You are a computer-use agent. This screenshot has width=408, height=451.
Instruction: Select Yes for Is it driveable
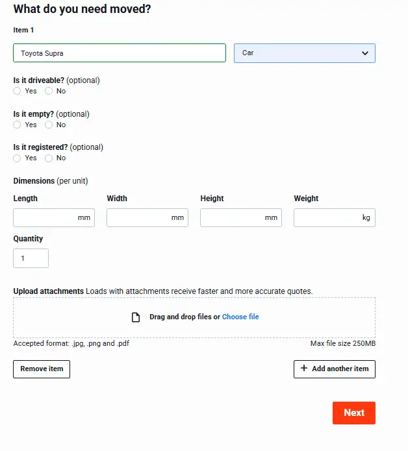[17, 91]
